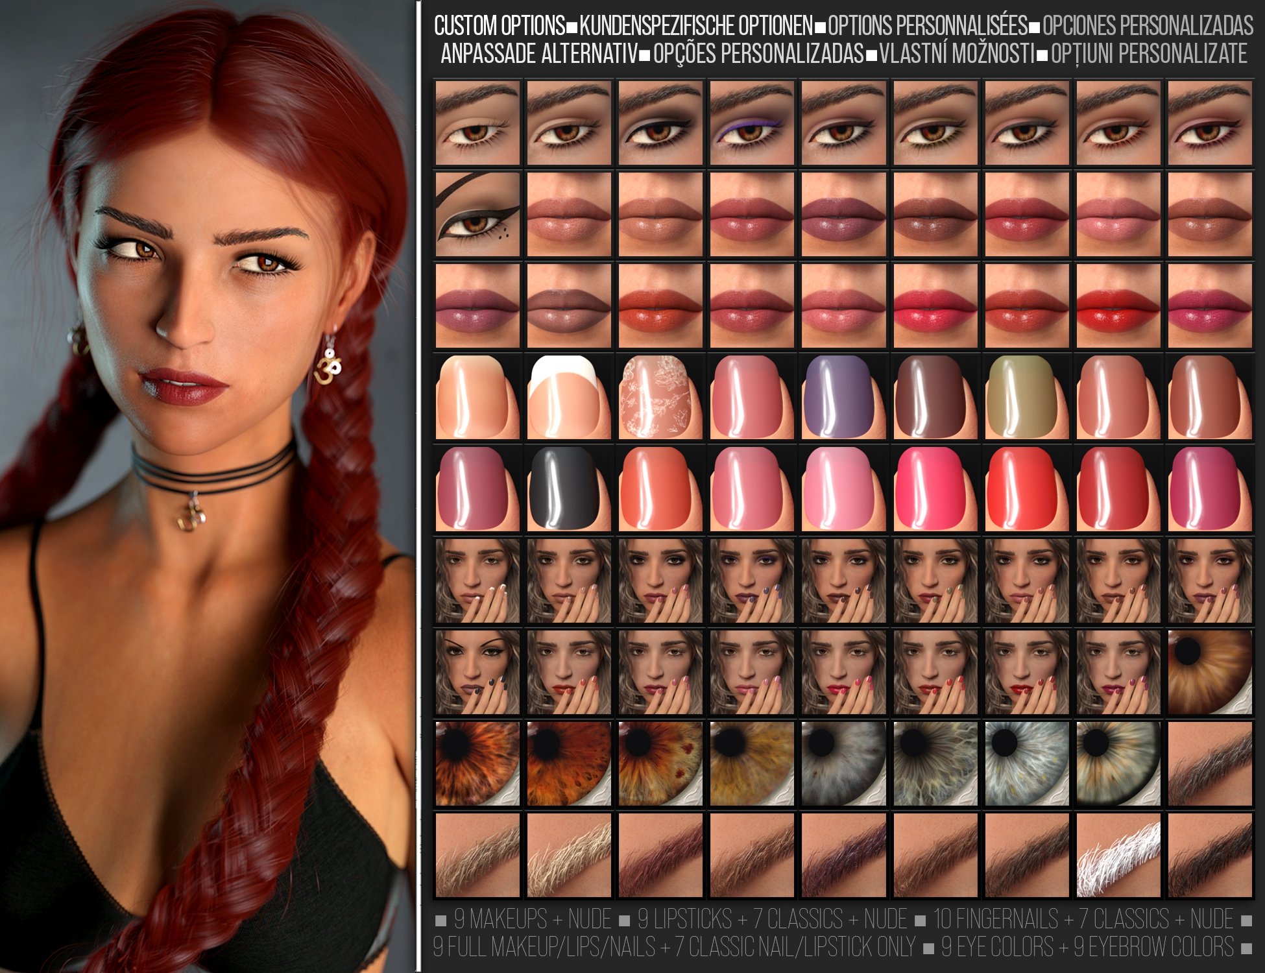Click the large red-haired portrait render
1265x973 pixels.
tap(208, 486)
